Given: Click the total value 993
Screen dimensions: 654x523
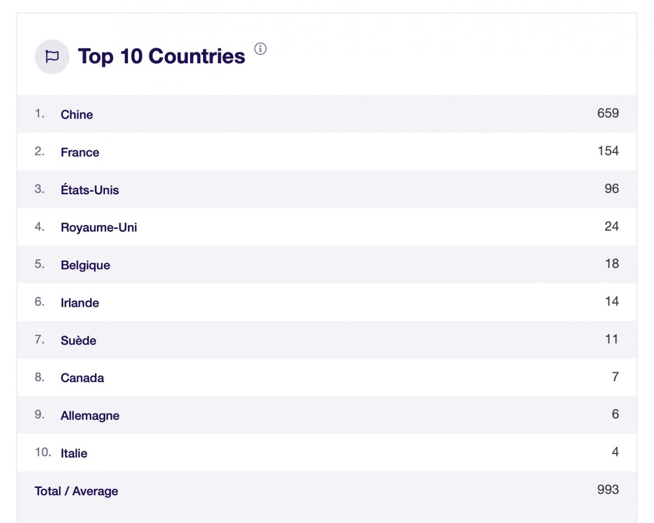Looking at the screenshot, I should [x=607, y=490].
